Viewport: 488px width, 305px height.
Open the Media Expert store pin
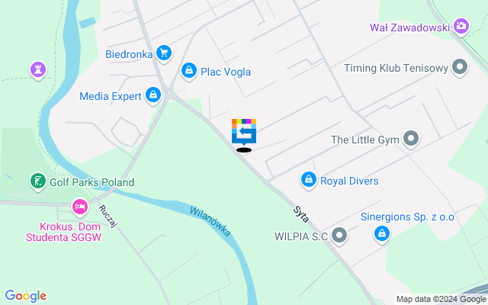(153, 95)
